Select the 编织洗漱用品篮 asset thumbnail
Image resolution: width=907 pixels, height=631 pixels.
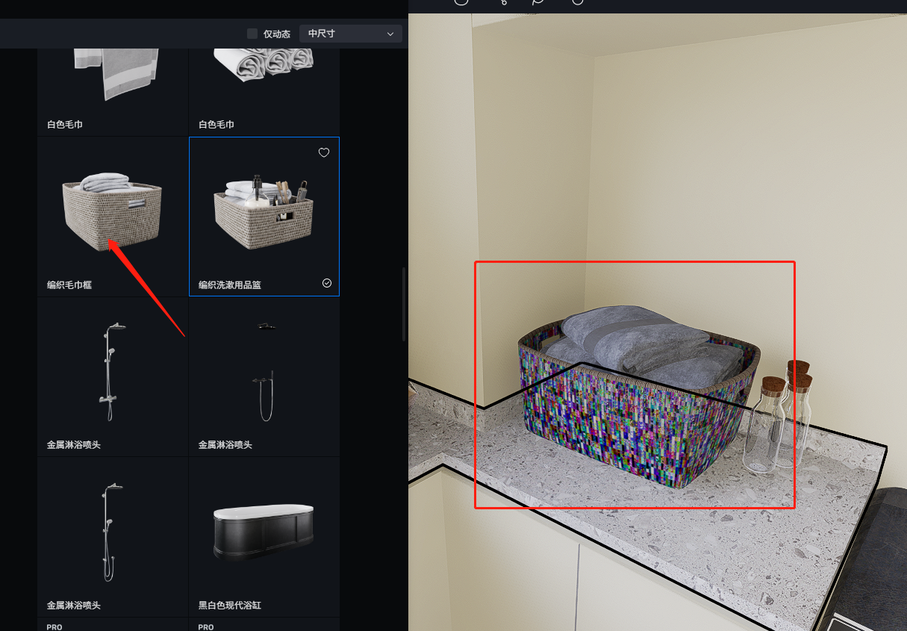[x=264, y=217]
